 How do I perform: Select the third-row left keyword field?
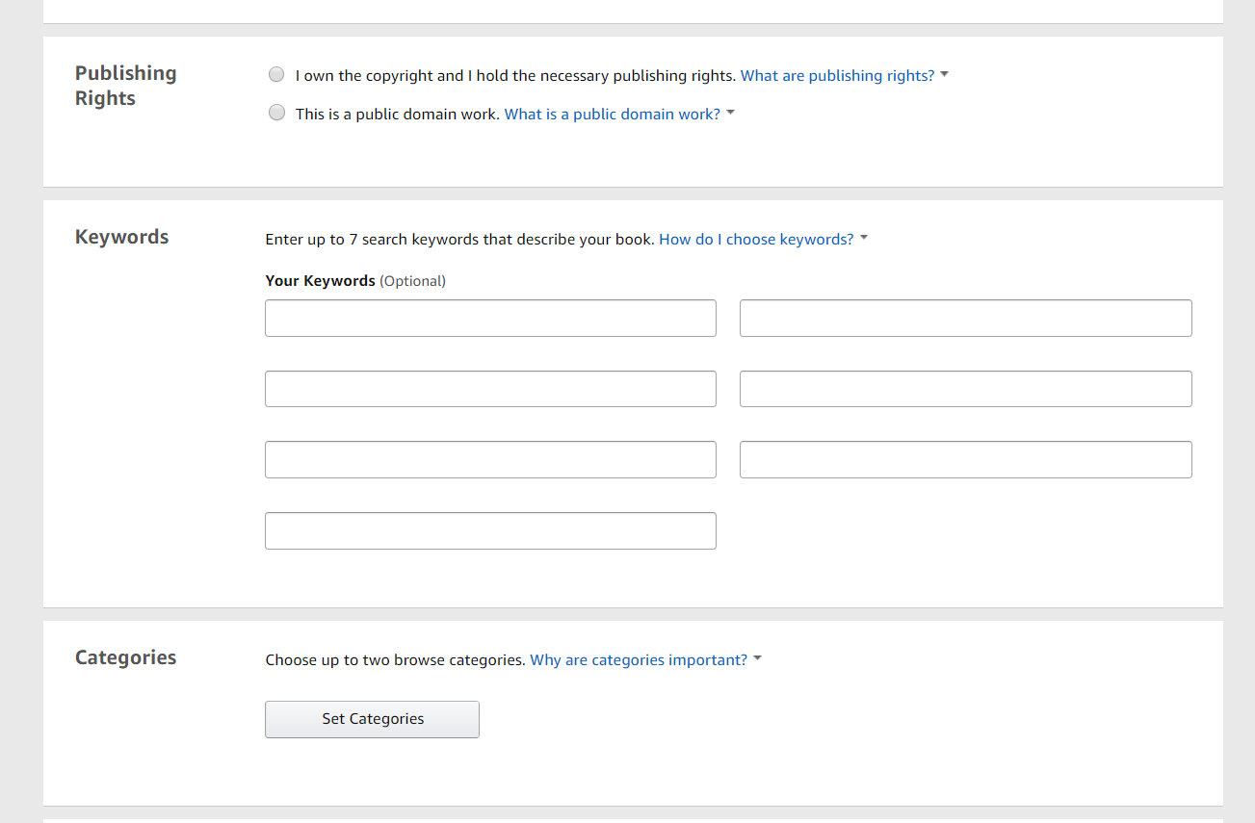click(x=490, y=460)
